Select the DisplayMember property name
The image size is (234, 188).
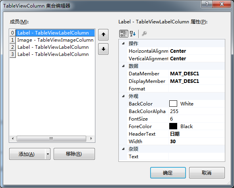click(147, 81)
